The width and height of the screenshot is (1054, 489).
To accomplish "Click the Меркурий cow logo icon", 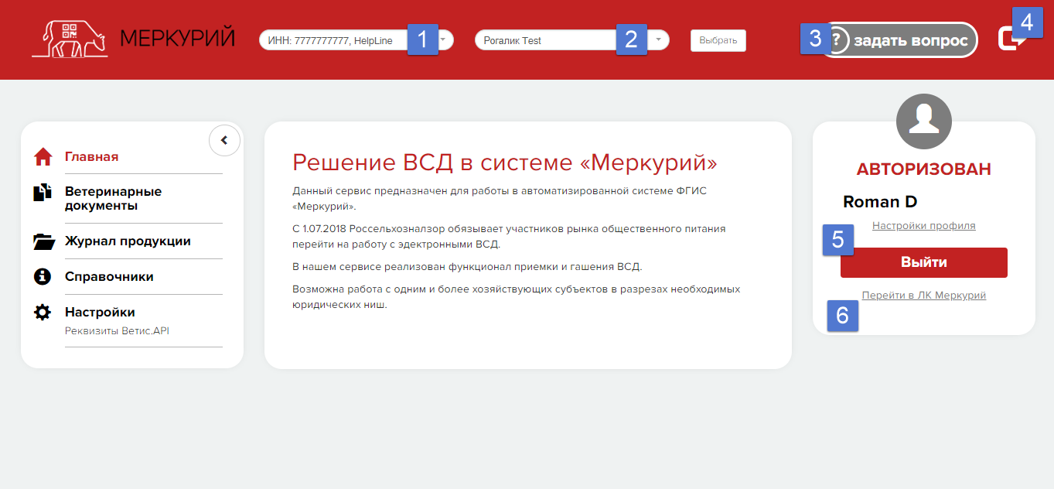I will click(x=70, y=39).
